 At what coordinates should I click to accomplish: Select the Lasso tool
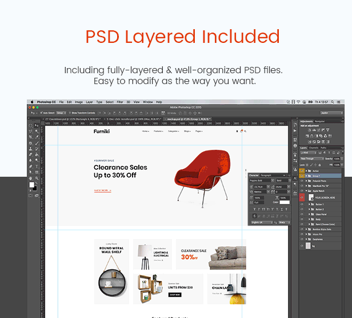click(x=31, y=131)
